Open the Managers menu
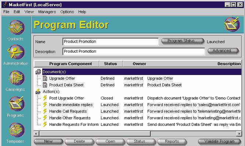 point(47,12)
